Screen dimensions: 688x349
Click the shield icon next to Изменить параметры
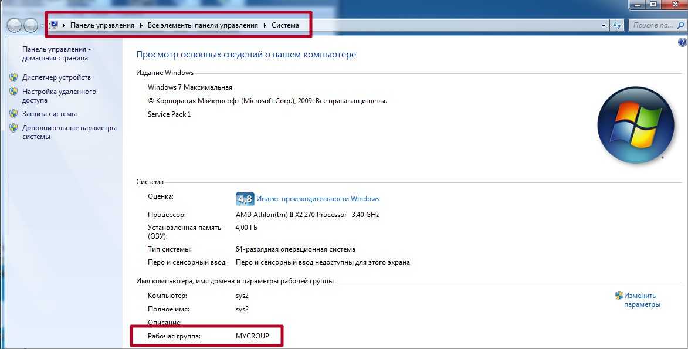619,296
